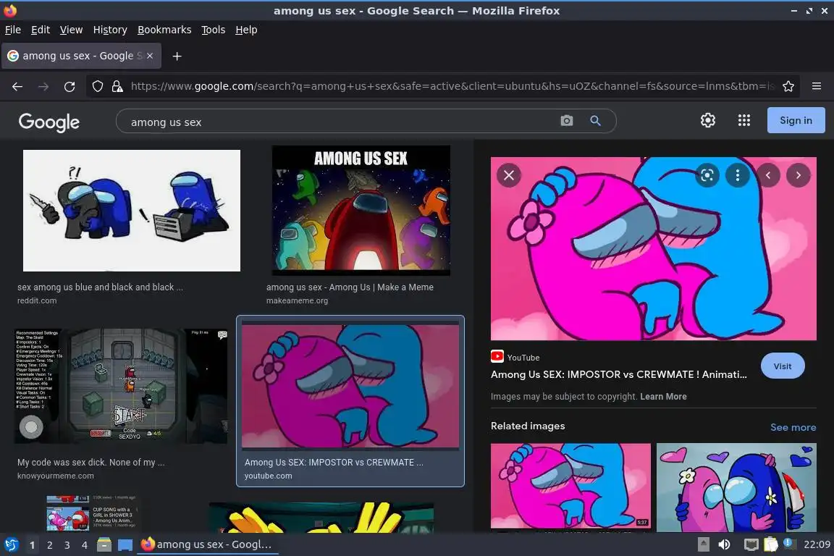Close the image preview panel

[x=509, y=175]
